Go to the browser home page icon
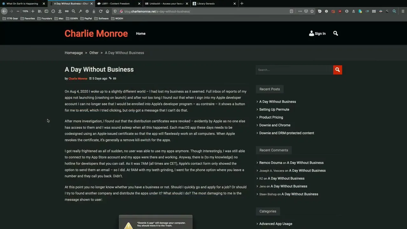 pos(107,11)
